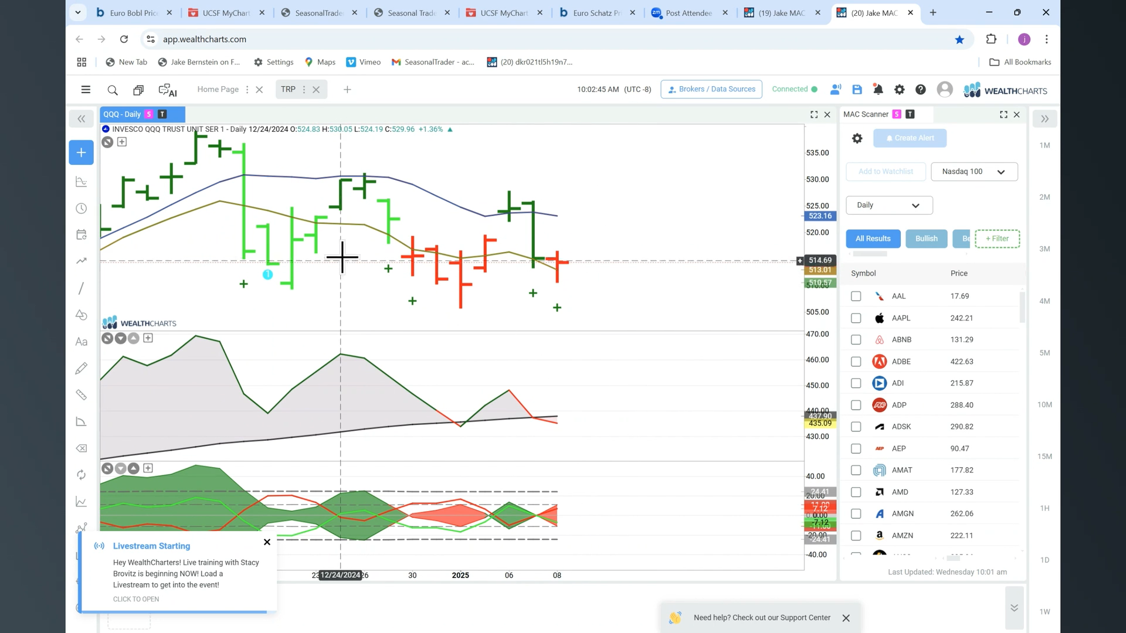Open the chart type tool in sidebar
This screenshot has height=633, width=1126.
82,182
